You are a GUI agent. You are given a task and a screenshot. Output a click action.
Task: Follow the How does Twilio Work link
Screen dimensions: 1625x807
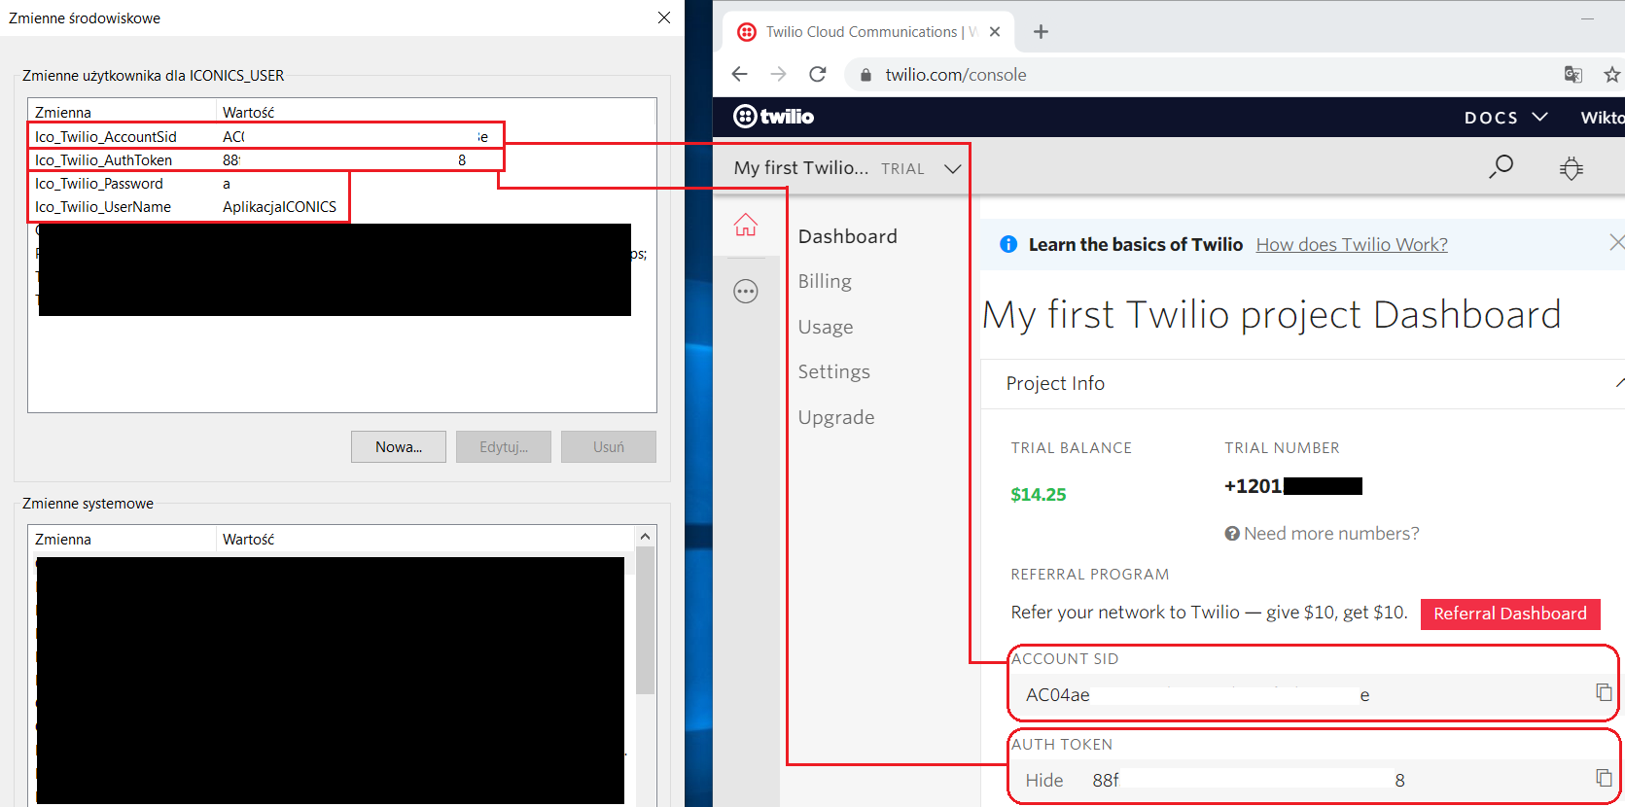click(x=1352, y=244)
